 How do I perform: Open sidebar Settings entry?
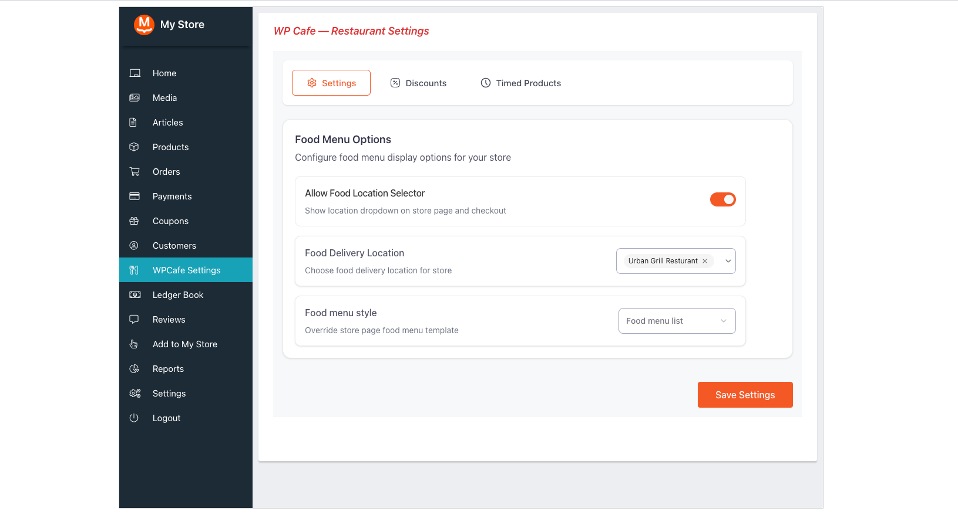[186, 394]
